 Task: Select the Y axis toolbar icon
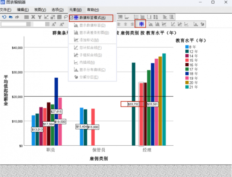pos(40,17)
